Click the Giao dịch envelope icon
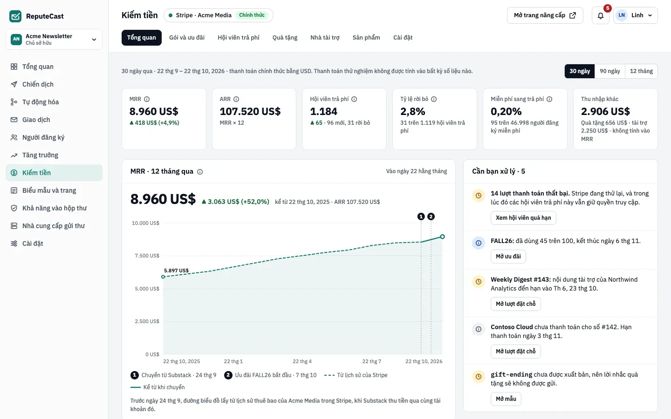 coord(14,120)
